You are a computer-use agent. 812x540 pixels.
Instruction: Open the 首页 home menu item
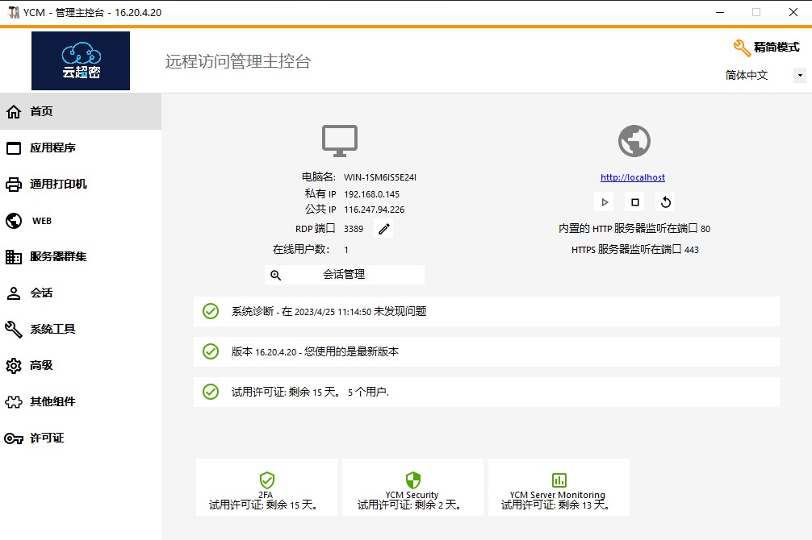point(80,111)
